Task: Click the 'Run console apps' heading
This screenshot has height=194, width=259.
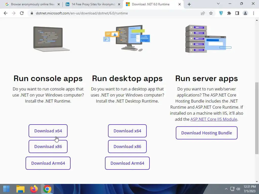Action: (48, 78)
